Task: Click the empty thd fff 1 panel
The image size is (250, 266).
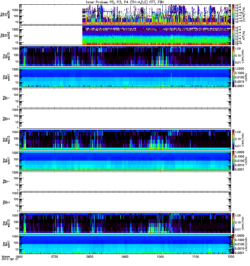Action: point(125,98)
